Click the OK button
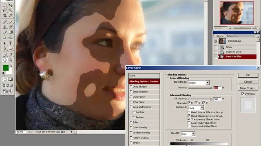Viewport: 261px width, 146px height. coord(248,75)
